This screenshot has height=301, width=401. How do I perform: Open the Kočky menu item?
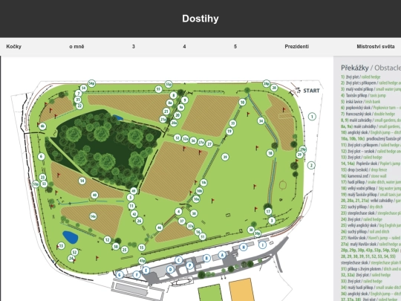14,47
